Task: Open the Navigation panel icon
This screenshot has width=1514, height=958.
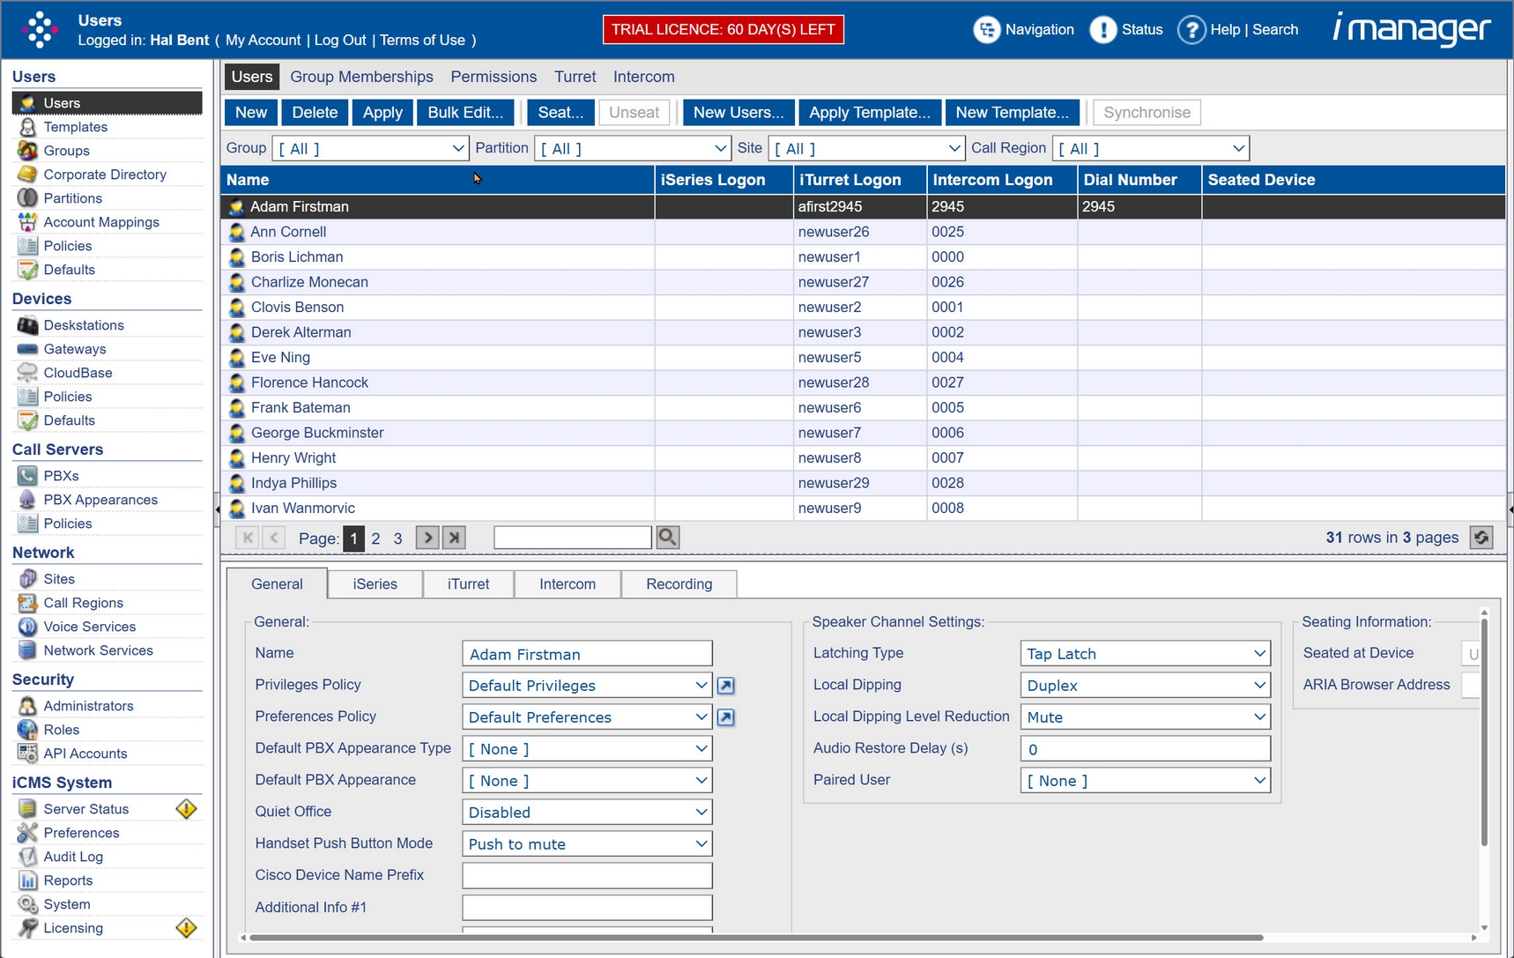Action: click(x=986, y=29)
